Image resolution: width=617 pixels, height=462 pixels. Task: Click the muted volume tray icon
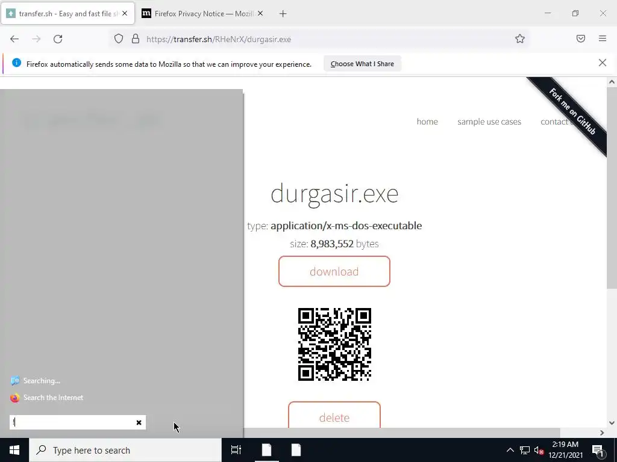[x=539, y=450]
